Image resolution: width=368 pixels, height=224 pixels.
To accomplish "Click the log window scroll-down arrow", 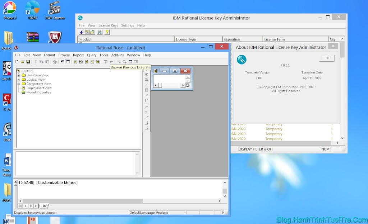I will [225, 196].
